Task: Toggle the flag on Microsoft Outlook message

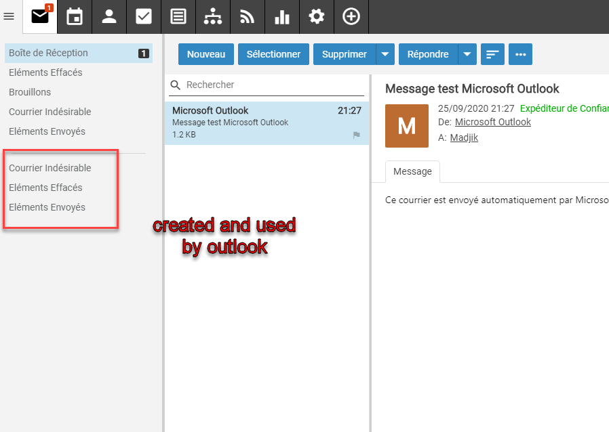Action: [356, 135]
